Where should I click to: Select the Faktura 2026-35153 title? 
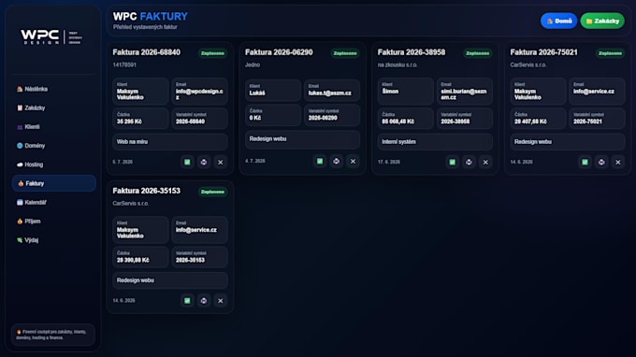coord(147,191)
